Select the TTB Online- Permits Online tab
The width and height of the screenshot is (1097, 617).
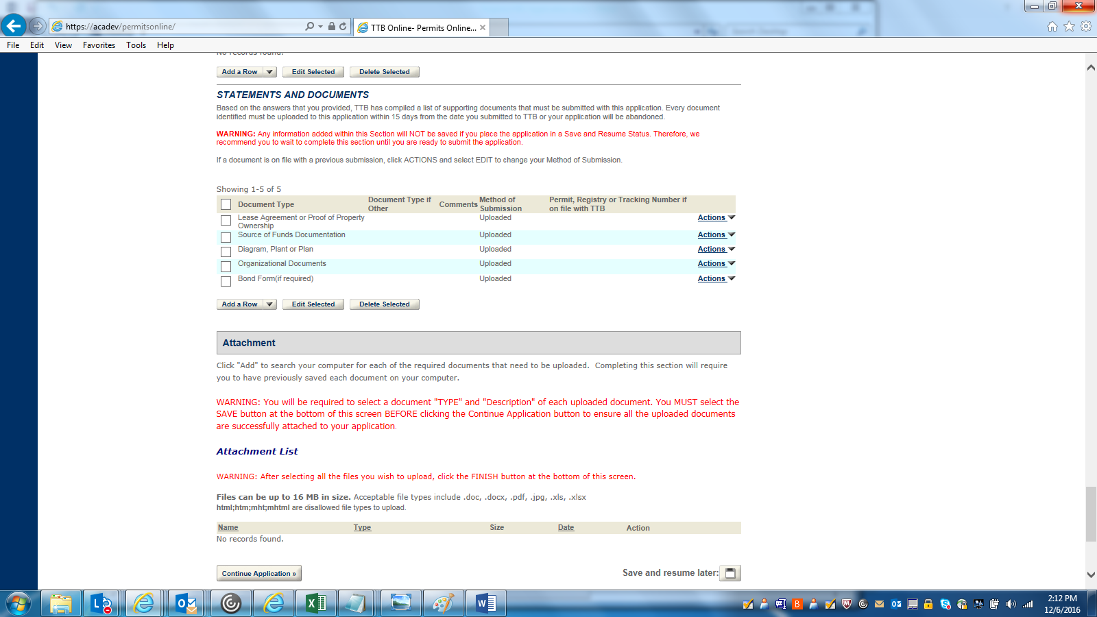422,27
